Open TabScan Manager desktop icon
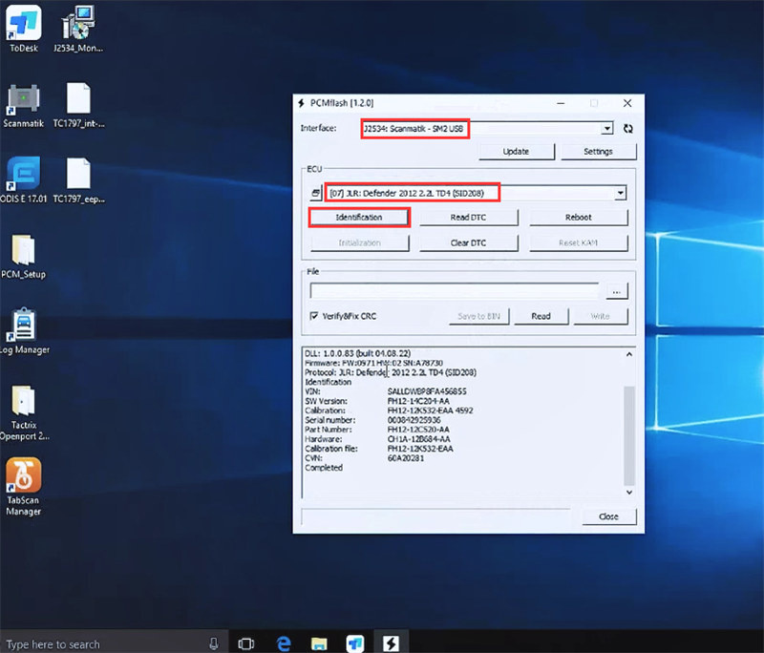Screen dimensions: 764x653 pos(24,474)
